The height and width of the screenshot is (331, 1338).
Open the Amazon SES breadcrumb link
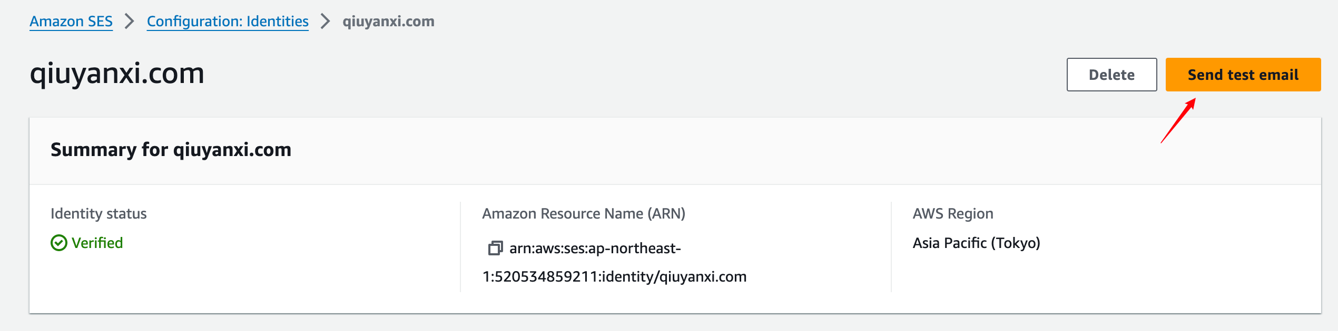click(71, 22)
